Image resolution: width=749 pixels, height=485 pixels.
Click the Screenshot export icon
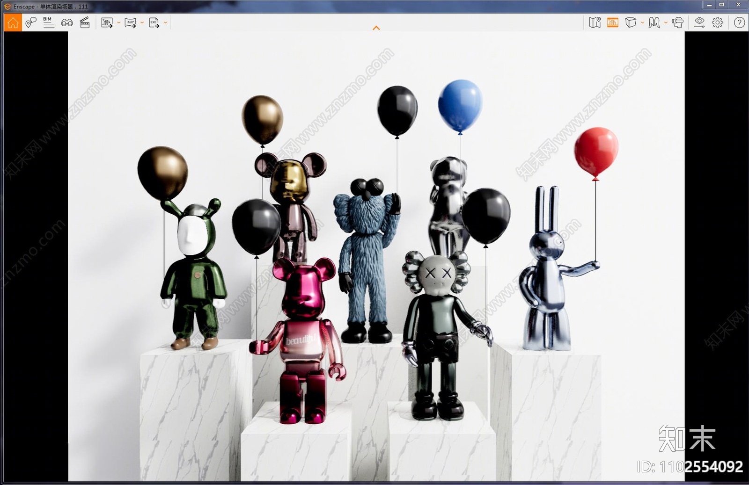click(x=107, y=22)
